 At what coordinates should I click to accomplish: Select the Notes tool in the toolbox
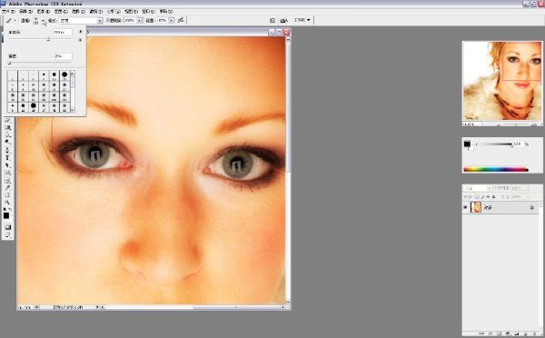pyautogui.click(x=7, y=181)
